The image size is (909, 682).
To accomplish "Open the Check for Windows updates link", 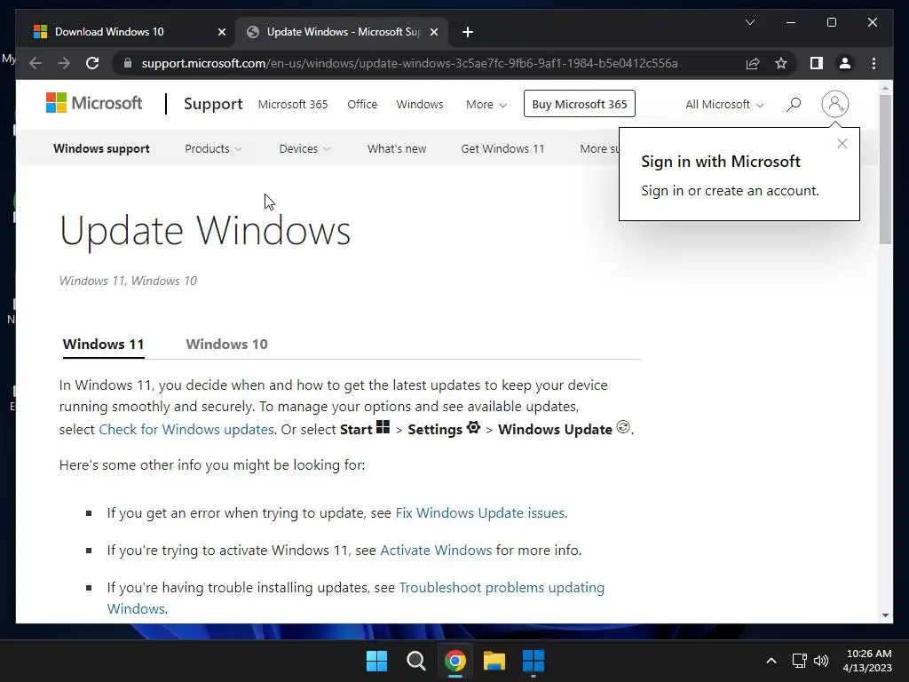I will tap(186, 430).
